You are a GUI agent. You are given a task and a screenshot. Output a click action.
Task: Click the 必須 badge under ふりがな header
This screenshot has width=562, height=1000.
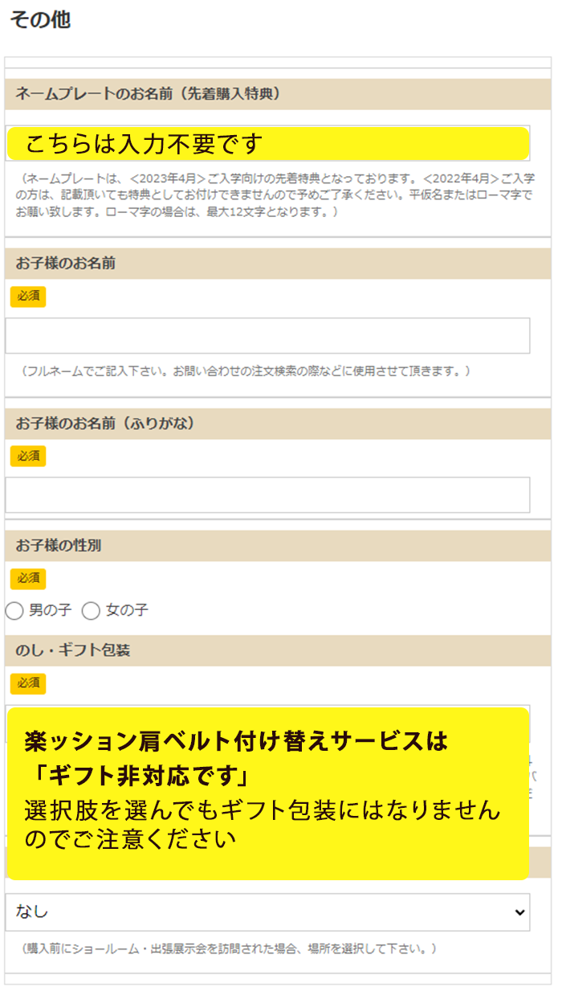(28, 456)
